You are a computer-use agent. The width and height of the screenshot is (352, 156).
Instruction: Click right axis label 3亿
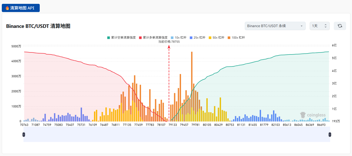click(334, 83)
